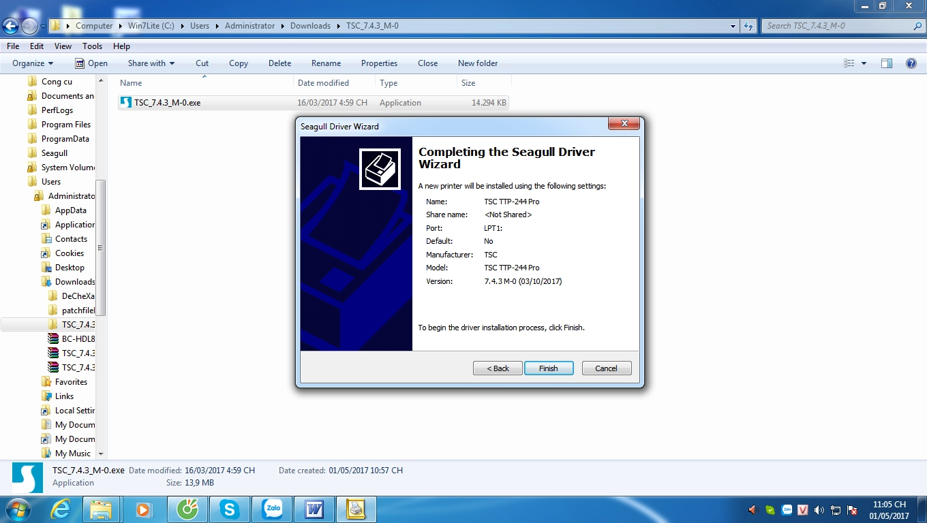Open the Windows Start orb
The height and width of the screenshot is (523, 927).
coord(18,509)
